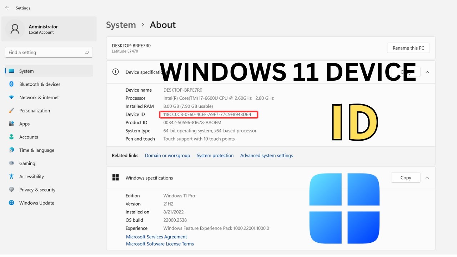Click Installed RAM value 8.00 GB

click(188, 106)
